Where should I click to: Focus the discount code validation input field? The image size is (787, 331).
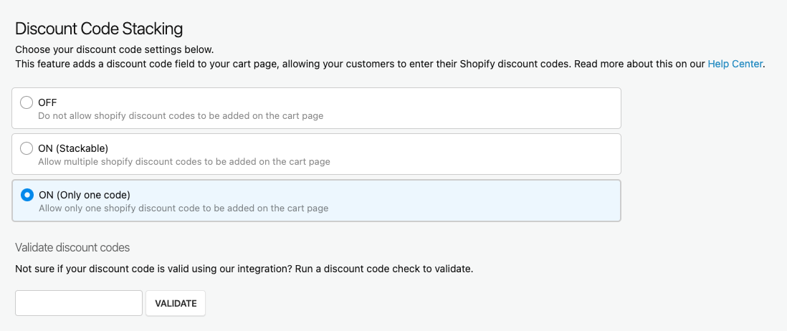[79, 304]
